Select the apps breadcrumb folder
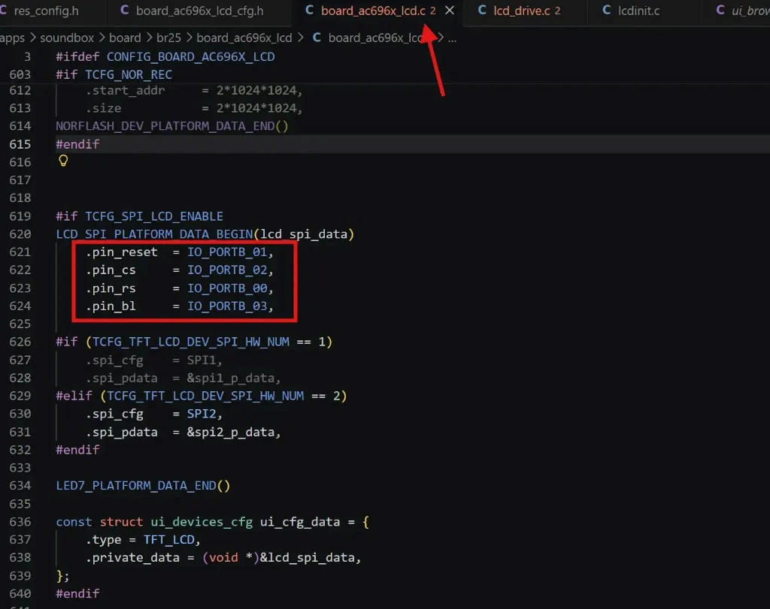Viewport: 770px width, 609px height. (x=12, y=38)
